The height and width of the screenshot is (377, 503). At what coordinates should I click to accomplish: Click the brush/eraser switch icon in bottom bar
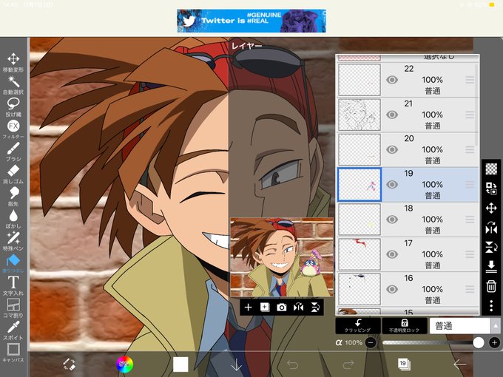point(69,364)
